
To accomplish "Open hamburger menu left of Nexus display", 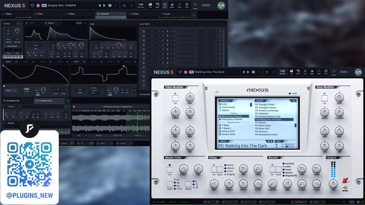I will [206, 88].
